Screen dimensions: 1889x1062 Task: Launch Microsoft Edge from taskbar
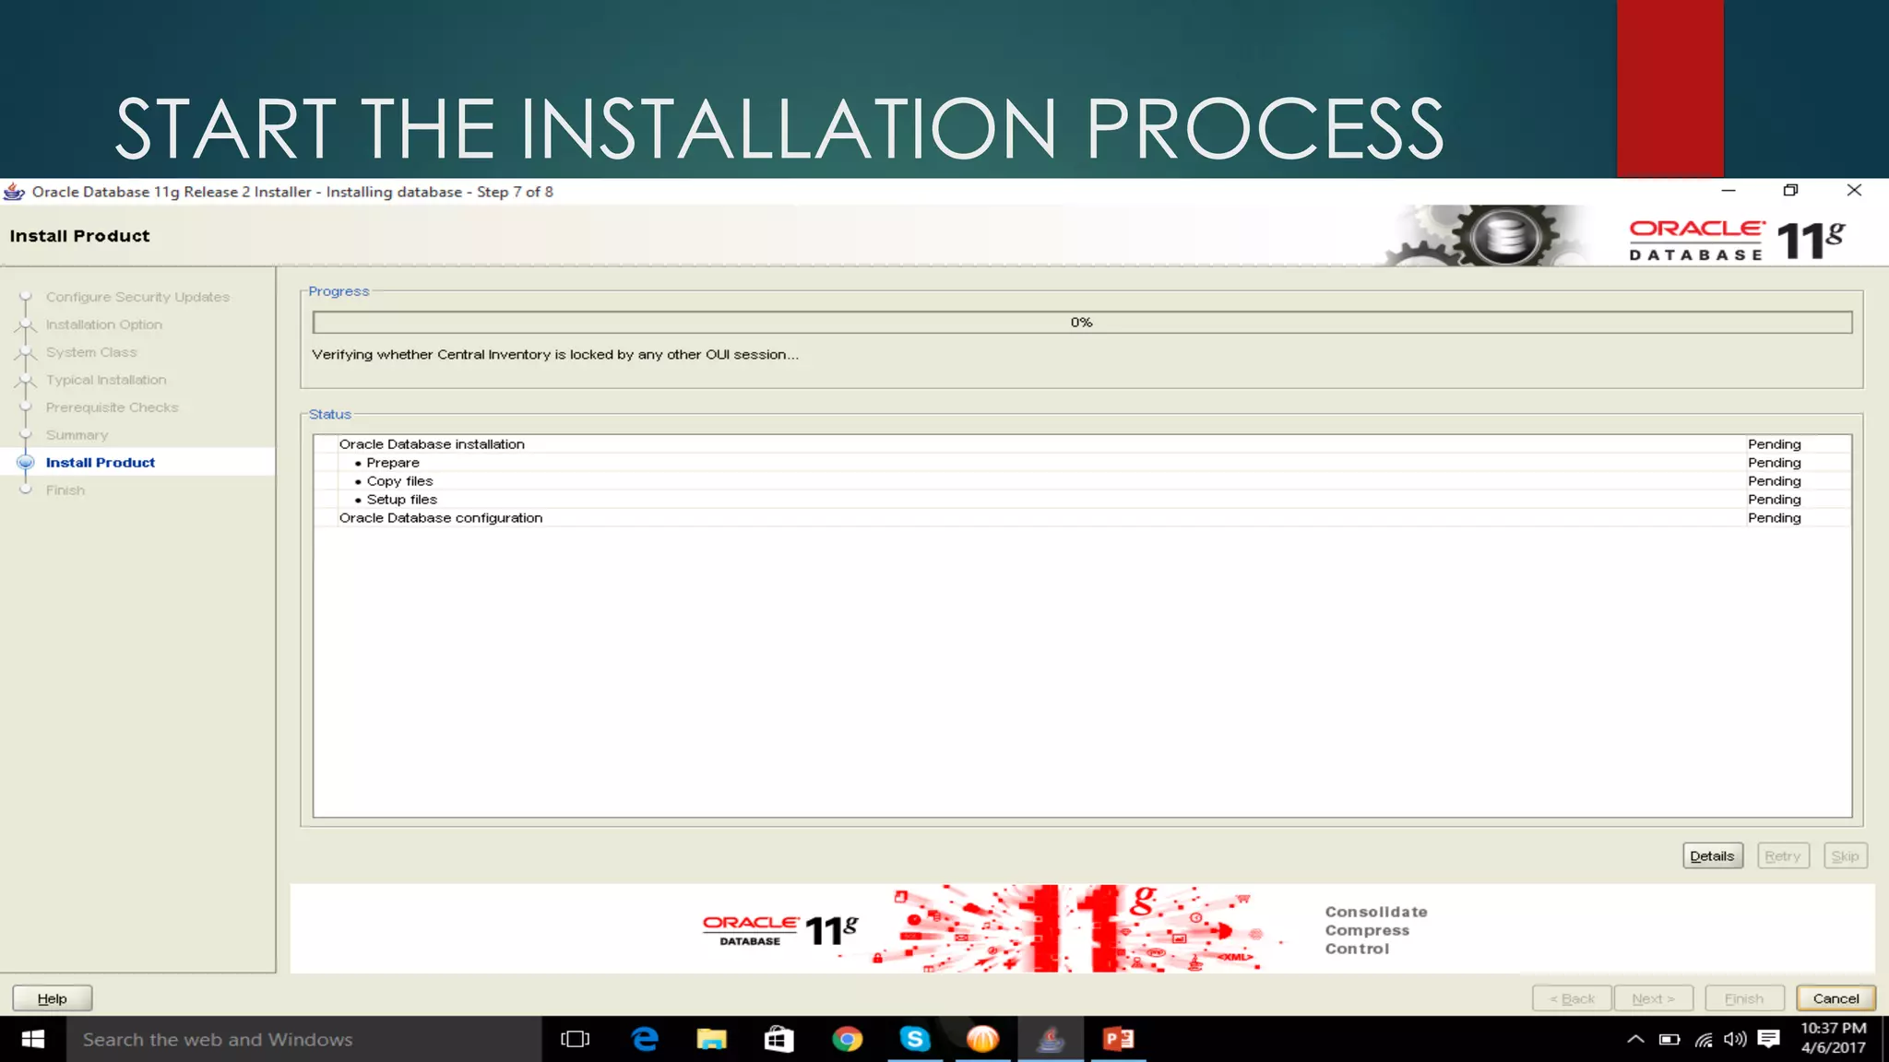(645, 1040)
